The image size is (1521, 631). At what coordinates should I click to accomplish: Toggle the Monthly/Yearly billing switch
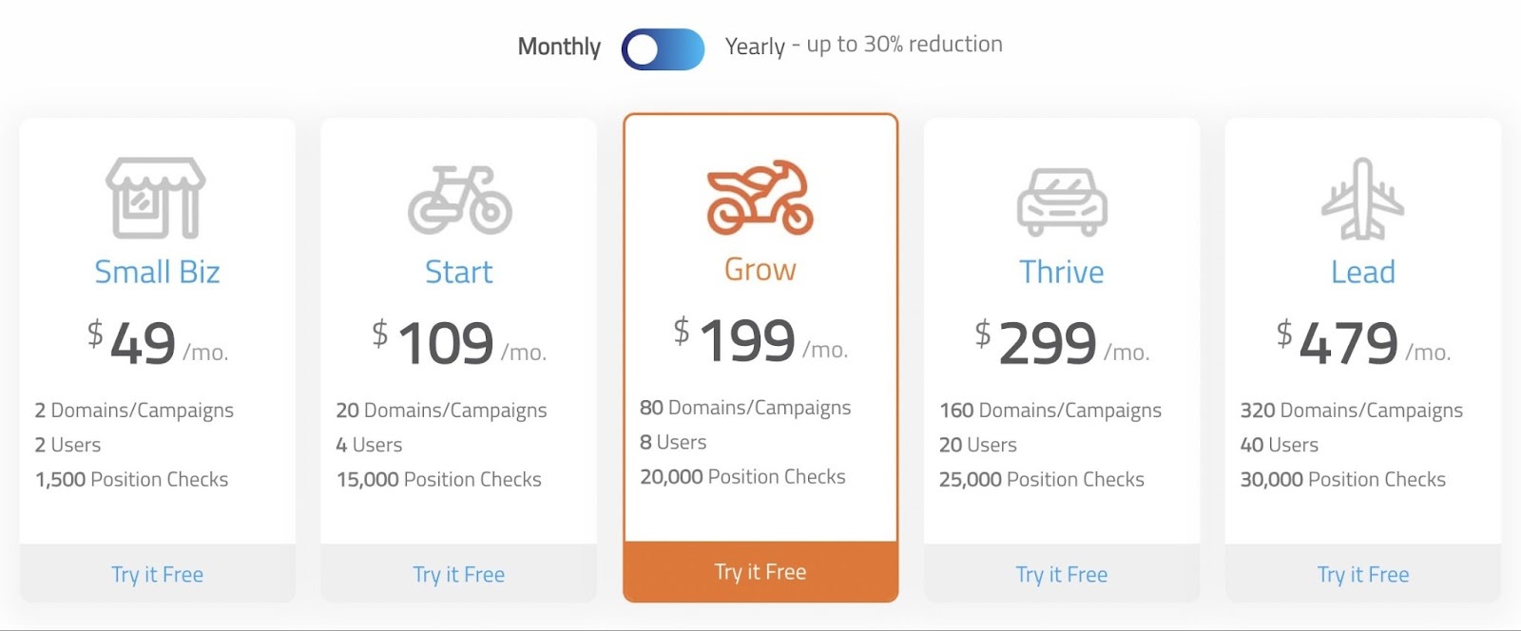[663, 49]
